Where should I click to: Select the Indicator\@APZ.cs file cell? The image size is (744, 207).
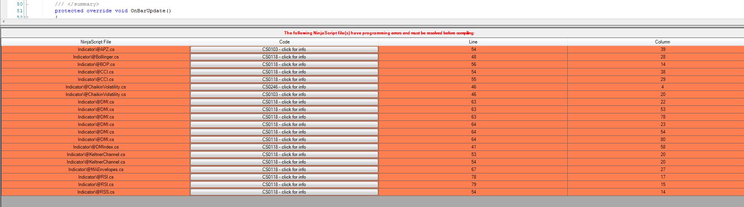point(96,49)
